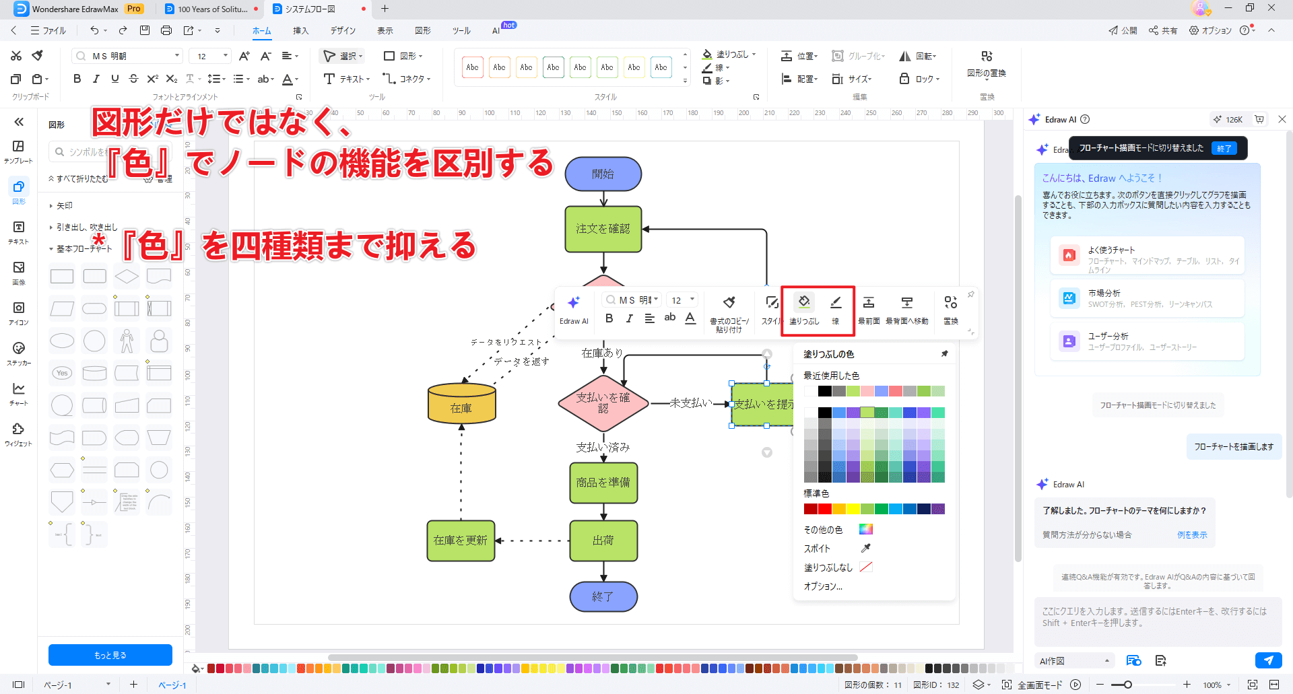Screen dimensions: 1293x694
Task: Pick the red standard color swatch
Action: (825, 509)
